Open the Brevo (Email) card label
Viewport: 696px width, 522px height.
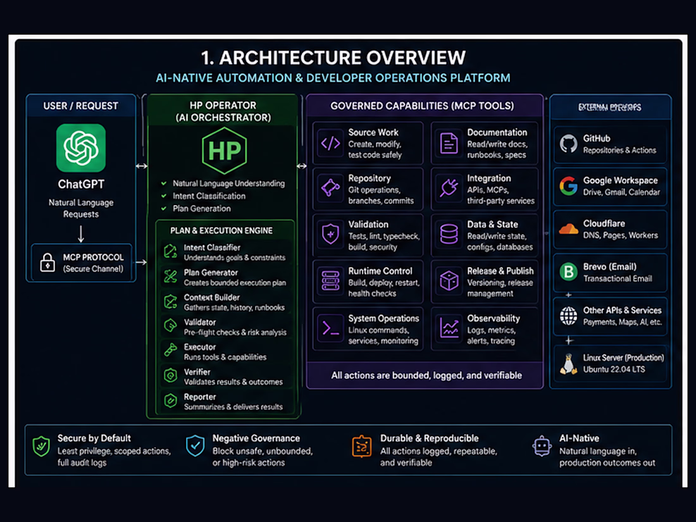coord(609,266)
